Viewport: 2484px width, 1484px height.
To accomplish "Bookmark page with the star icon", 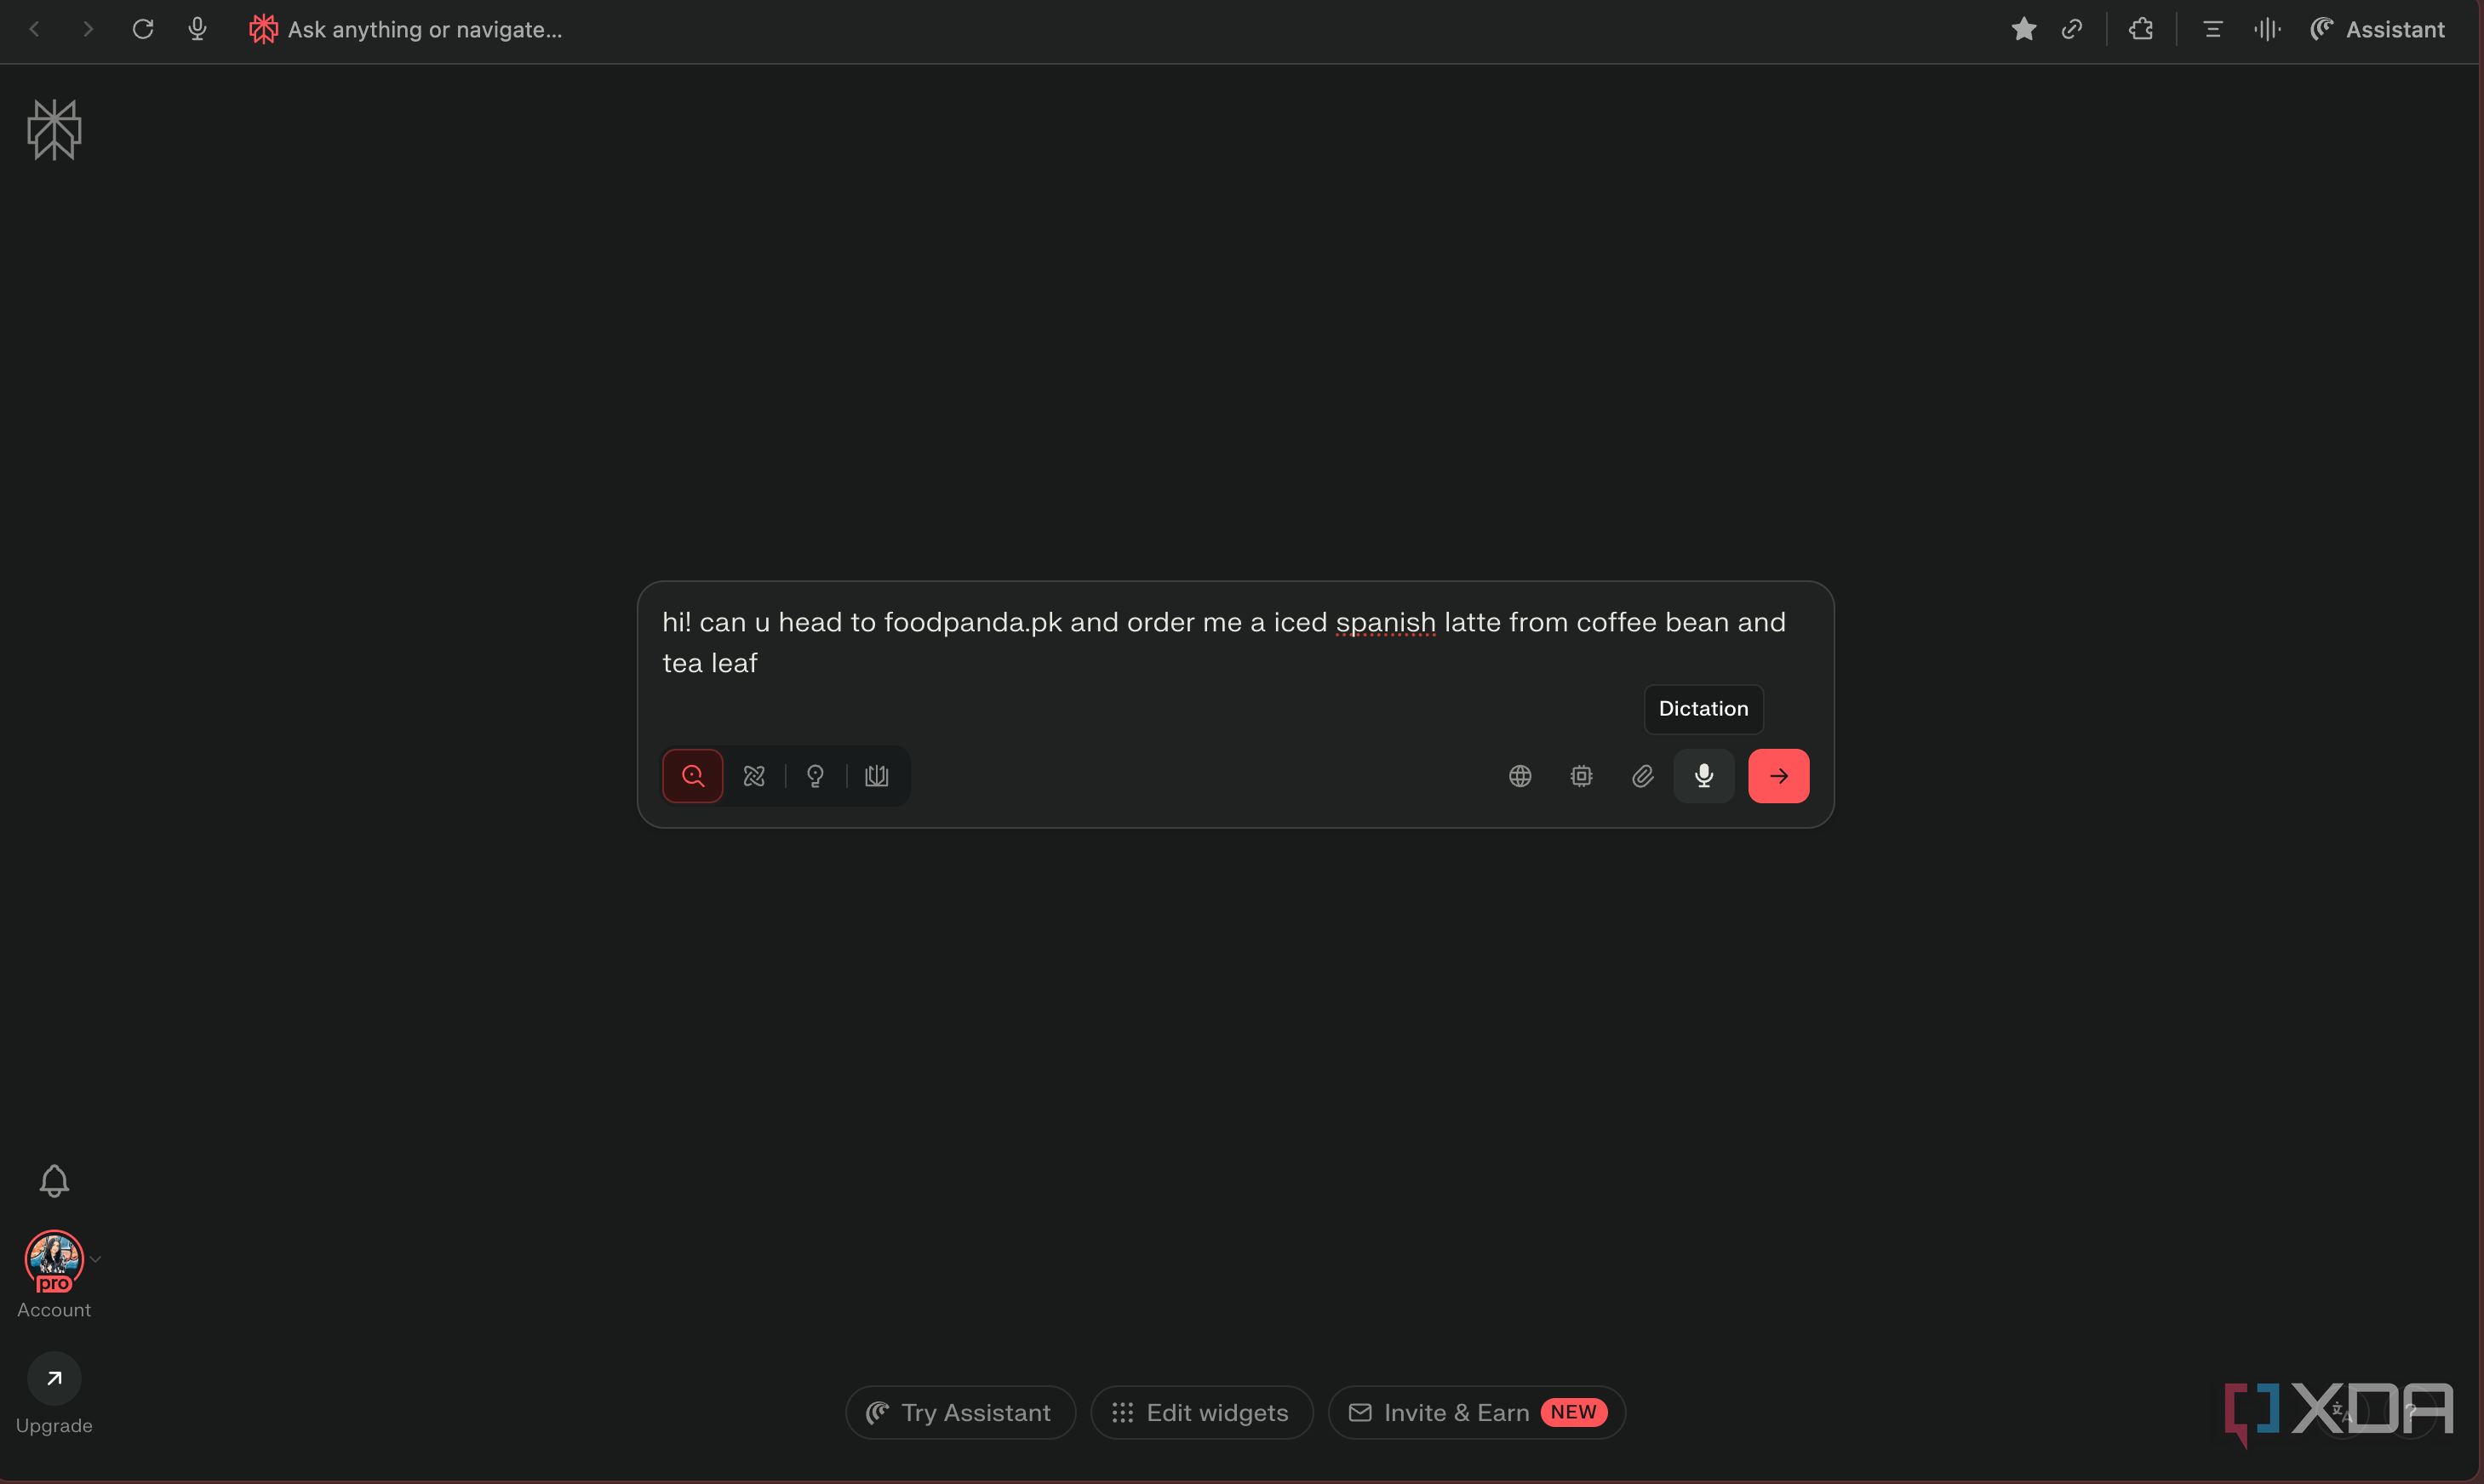I will coord(2023,29).
